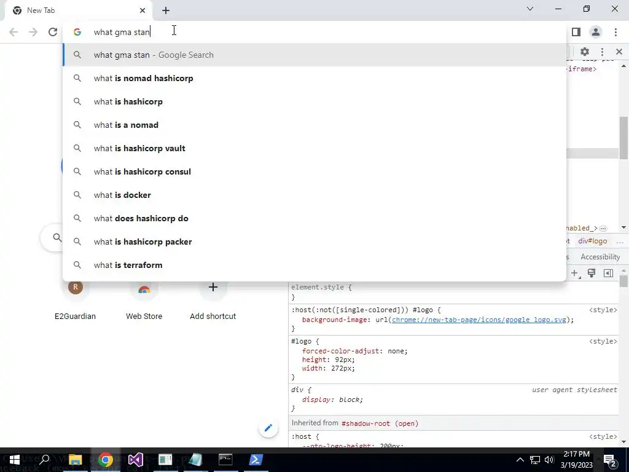Toggle computed styles sidebar icon
This screenshot has height=472, width=629.
coord(608,273)
